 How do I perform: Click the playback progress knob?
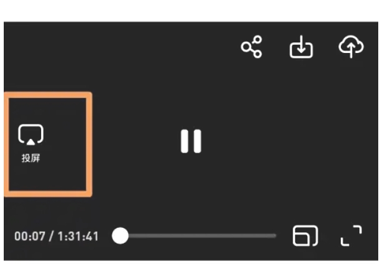(120, 235)
